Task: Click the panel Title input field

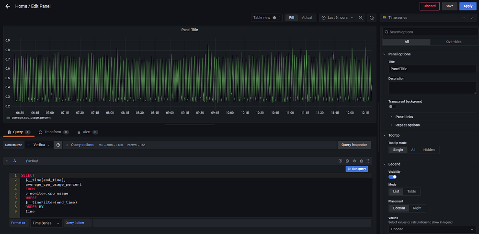Action: [x=432, y=69]
